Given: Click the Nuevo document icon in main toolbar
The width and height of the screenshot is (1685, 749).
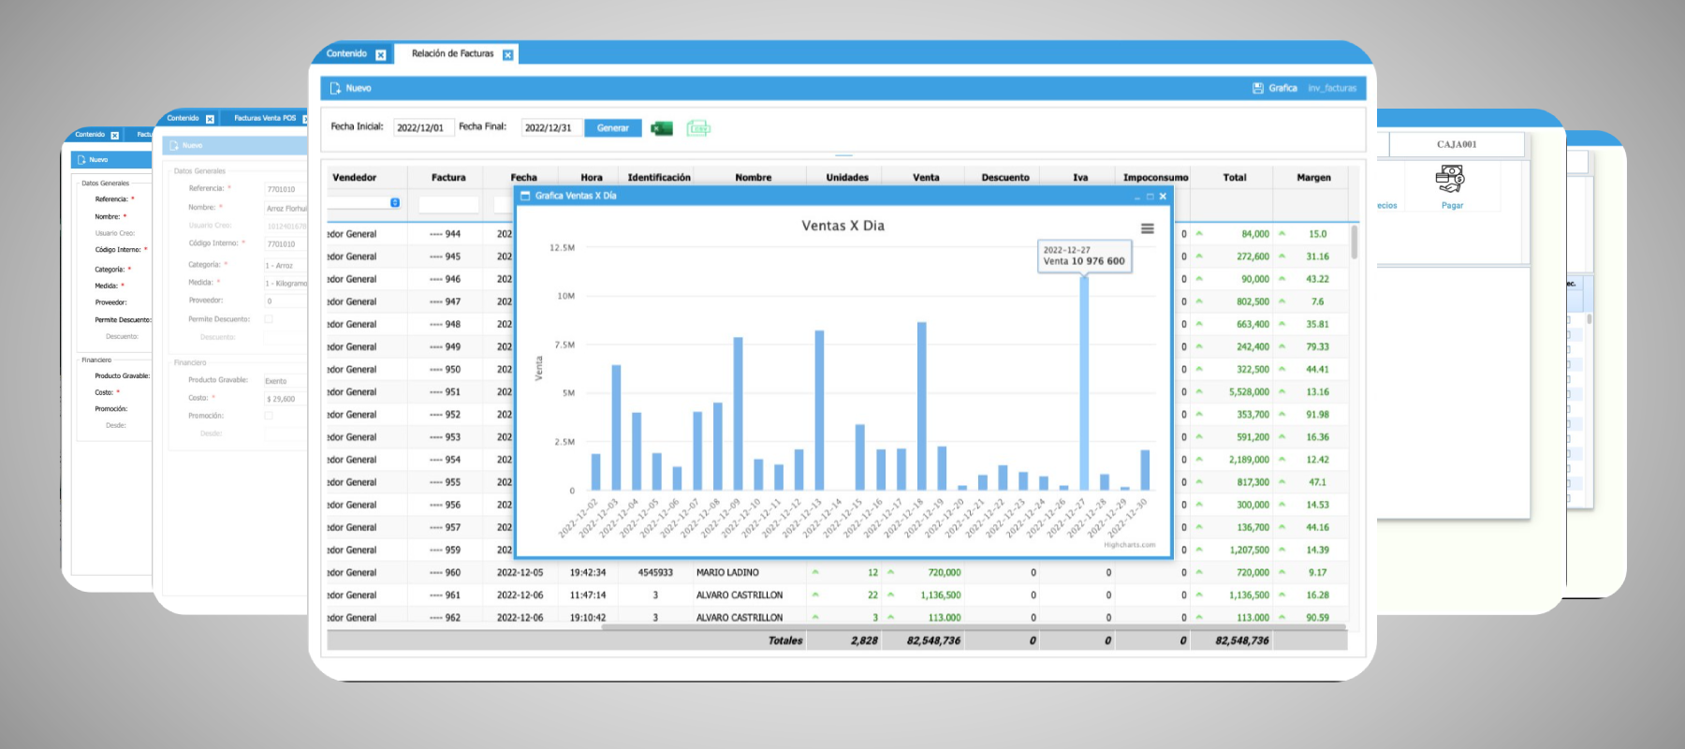Looking at the screenshot, I should (x=335, y=88).
